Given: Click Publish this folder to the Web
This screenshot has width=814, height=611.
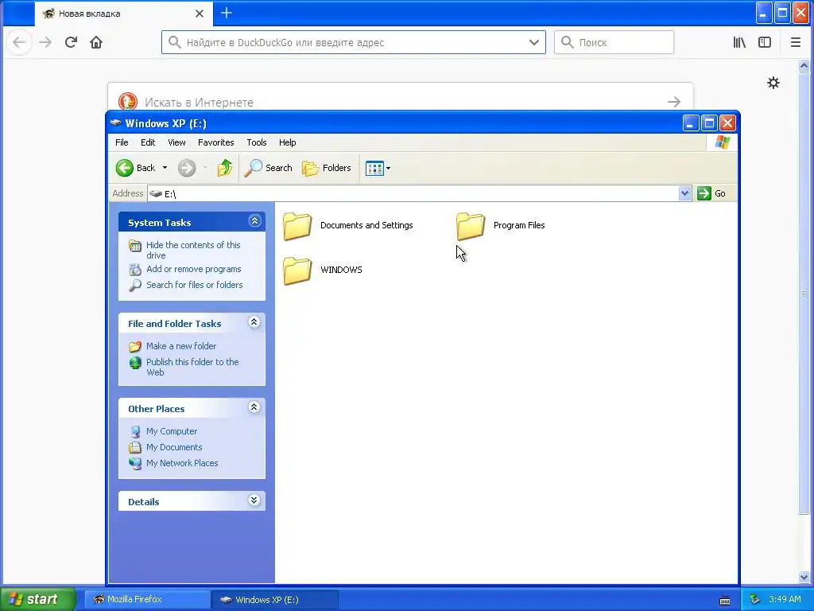Looking at the screenshot, I should (192, 367).
